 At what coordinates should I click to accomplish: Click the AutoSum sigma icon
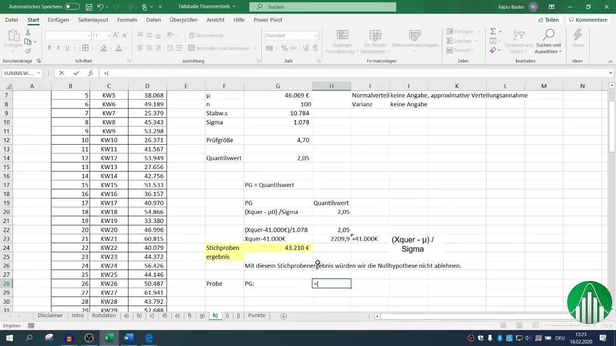pyautogui.click(x=493, y=31)
